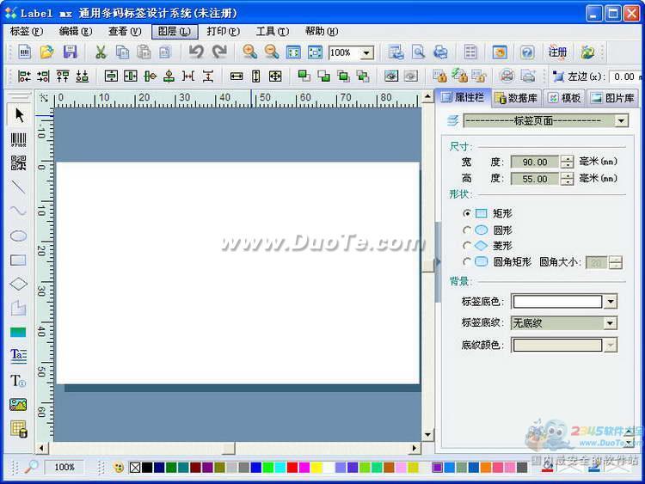Select the 圆形 circle shape radio button
Viewport: 645px width, 484px height.
point(467,230)
